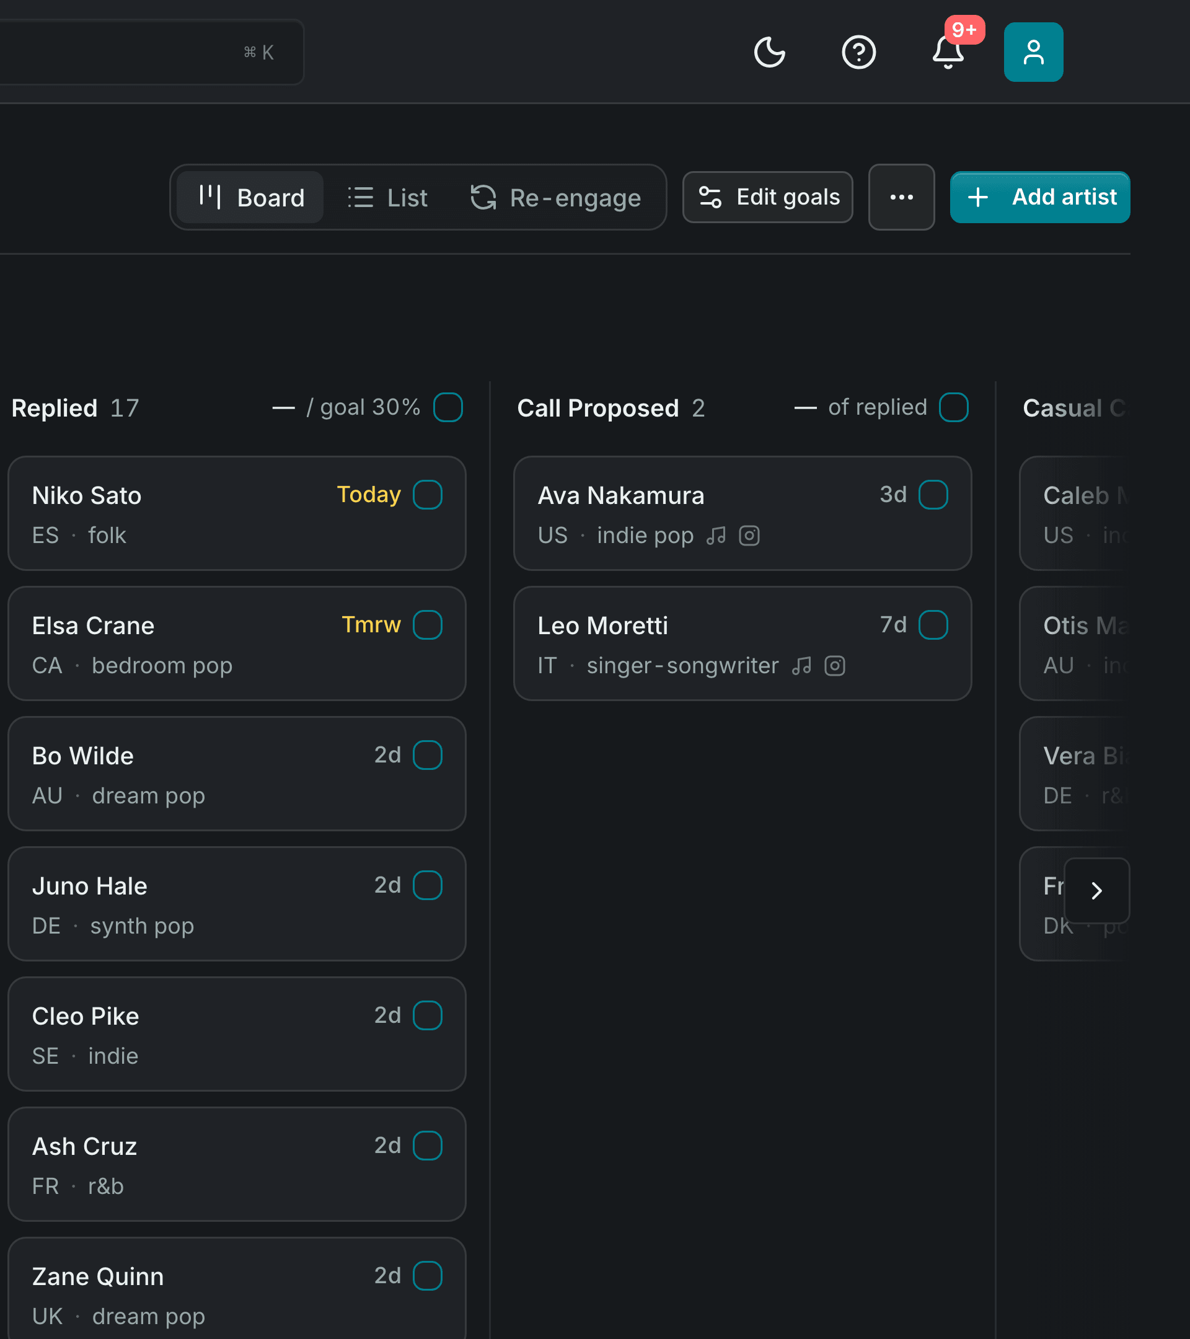Open the Otis card in Casual column
Image resolution: width=1190 pixels, height=1339 pixels.
pos(1075,644)
